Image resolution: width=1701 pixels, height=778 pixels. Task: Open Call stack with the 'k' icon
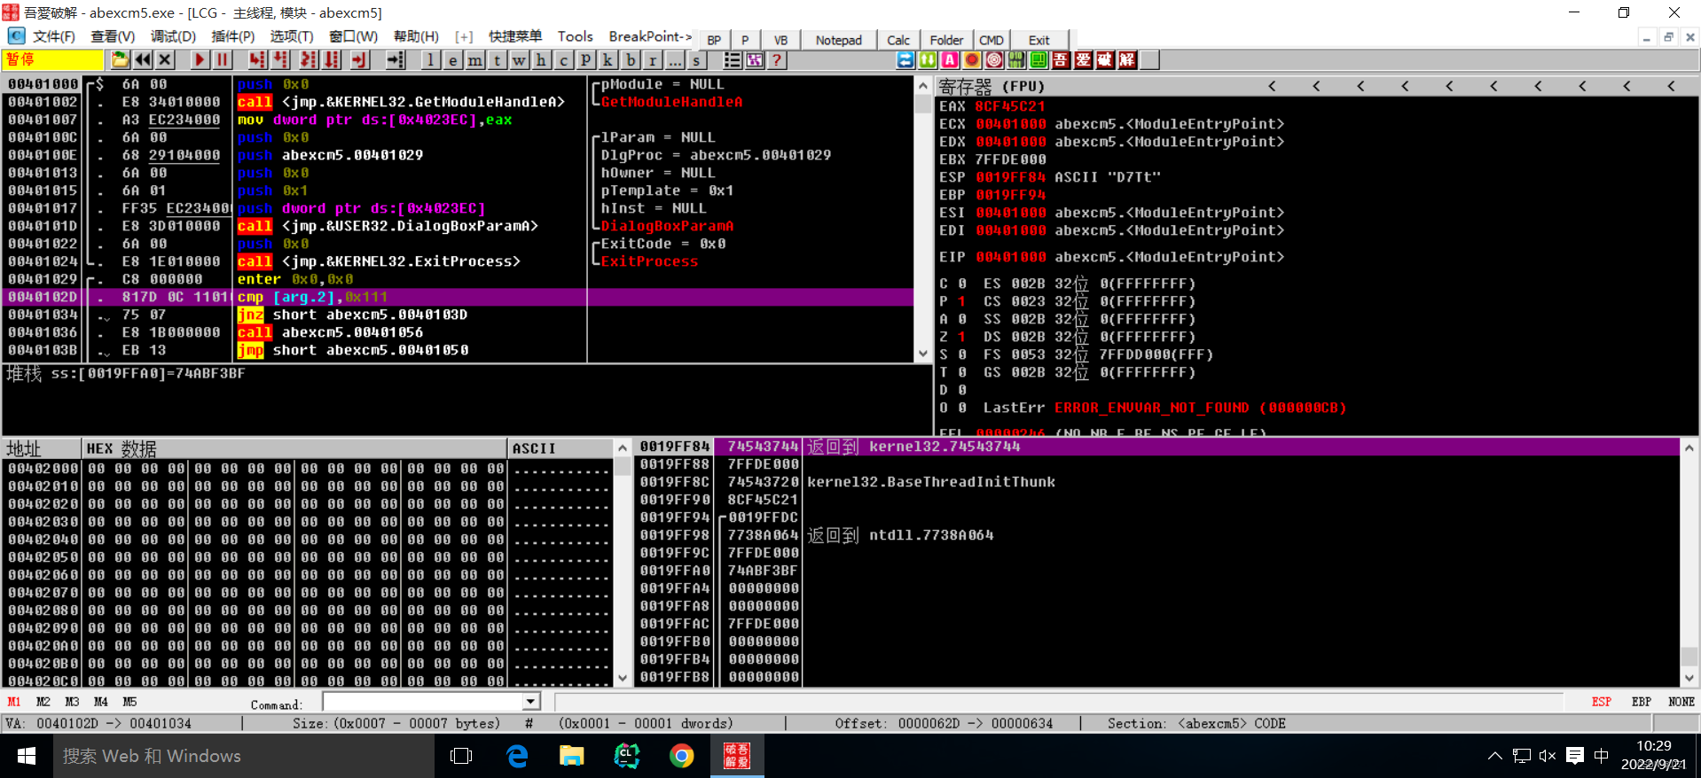pyautogui.click(x=608, y=60)
